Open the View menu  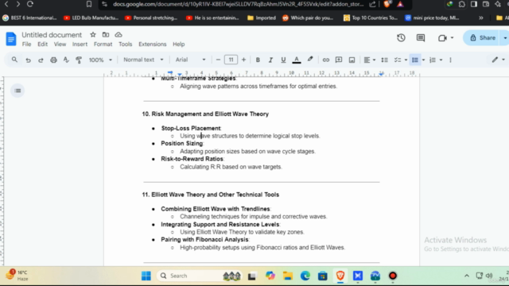(60, 44)
